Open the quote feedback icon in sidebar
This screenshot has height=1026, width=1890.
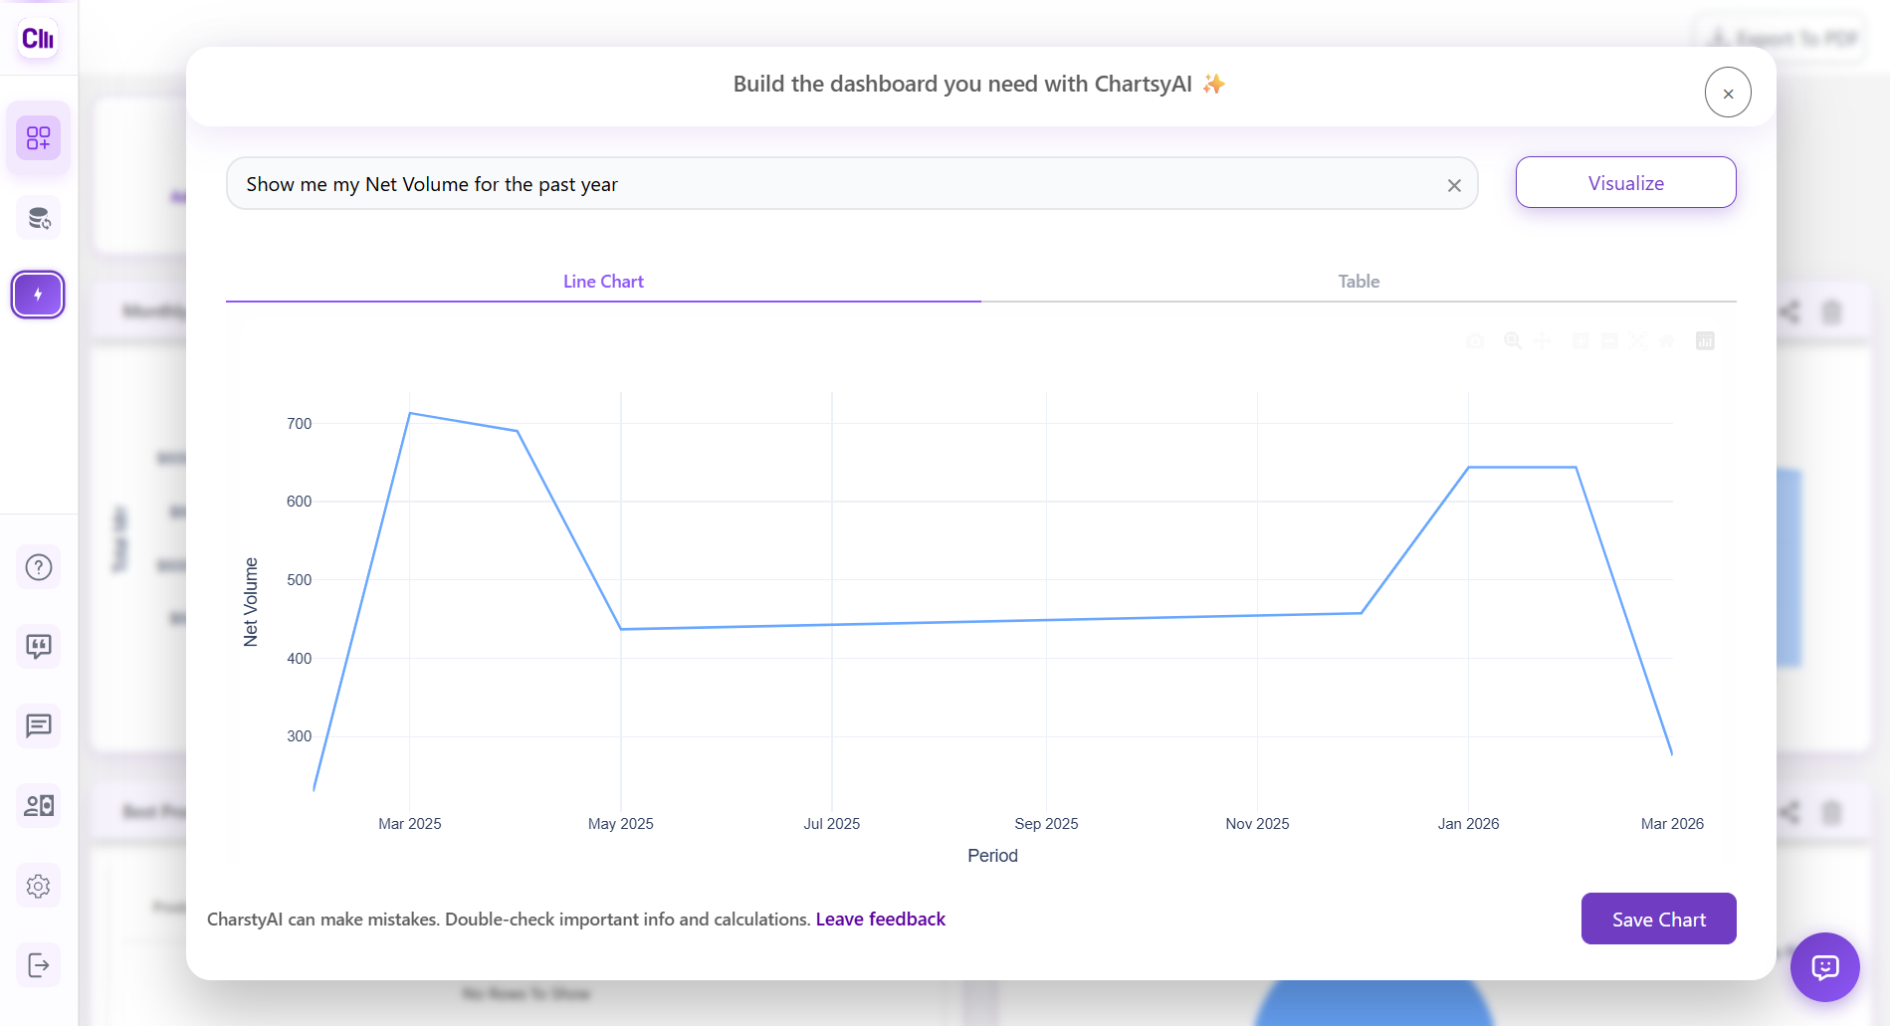click(38, 647)
